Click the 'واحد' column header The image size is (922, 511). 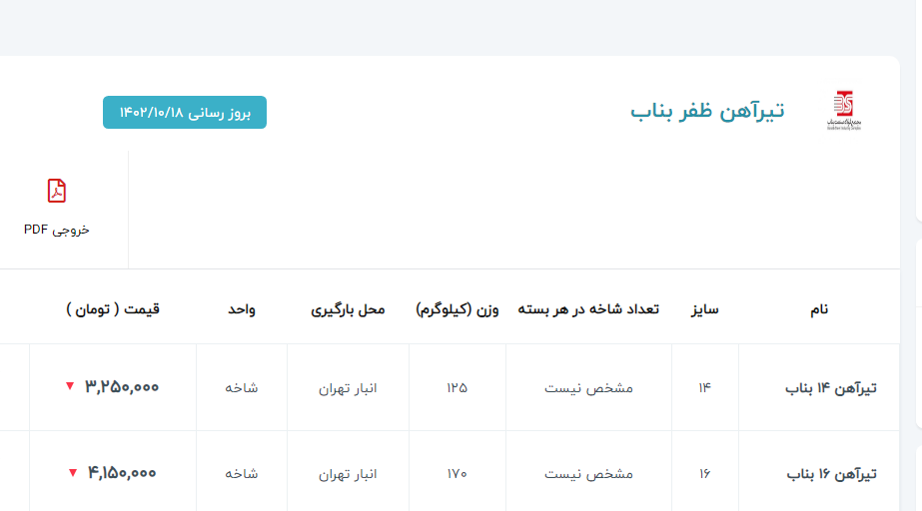[241, 309]
